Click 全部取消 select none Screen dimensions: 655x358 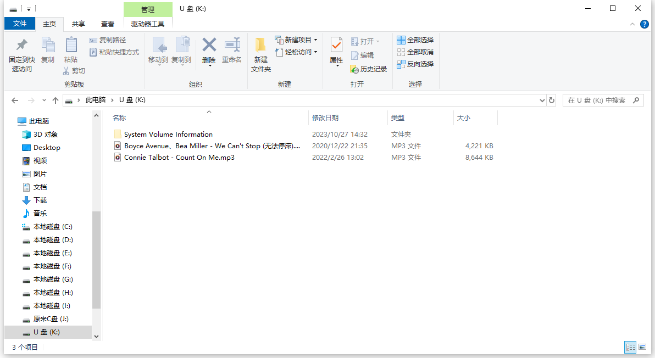[x=415, y=52]
